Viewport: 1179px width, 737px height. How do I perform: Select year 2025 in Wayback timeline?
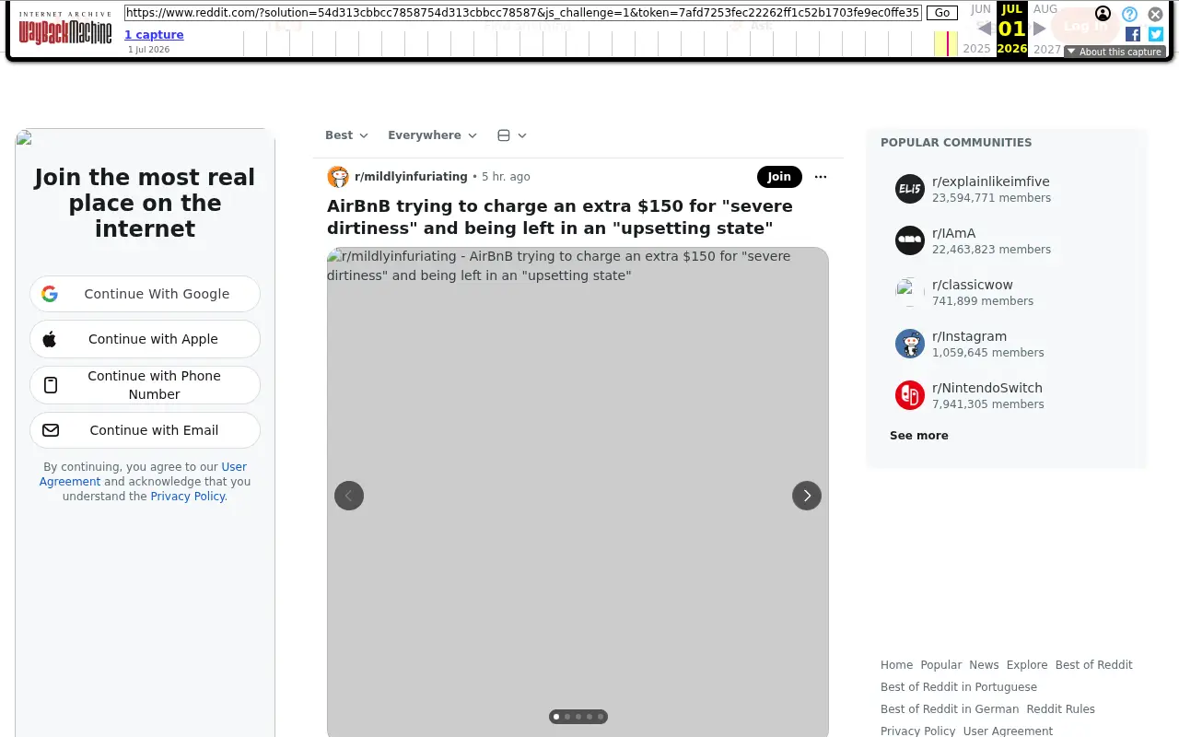[x=976, y=49]
